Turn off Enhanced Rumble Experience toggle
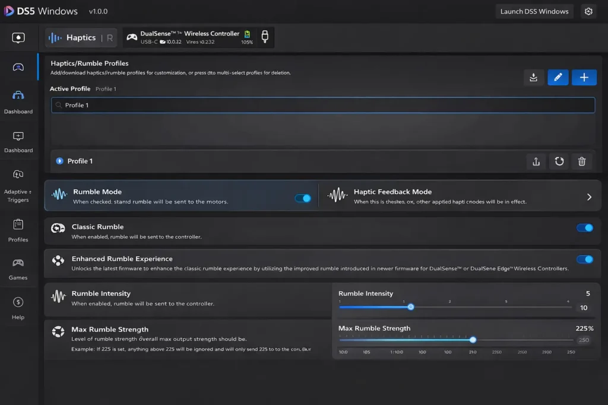Screen dimensions: 608x405 click(x=584, y=259)
